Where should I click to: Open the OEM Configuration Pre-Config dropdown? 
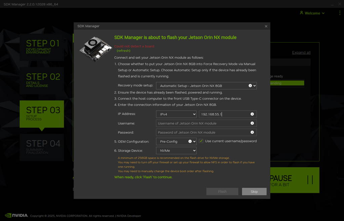pos(176,141)
